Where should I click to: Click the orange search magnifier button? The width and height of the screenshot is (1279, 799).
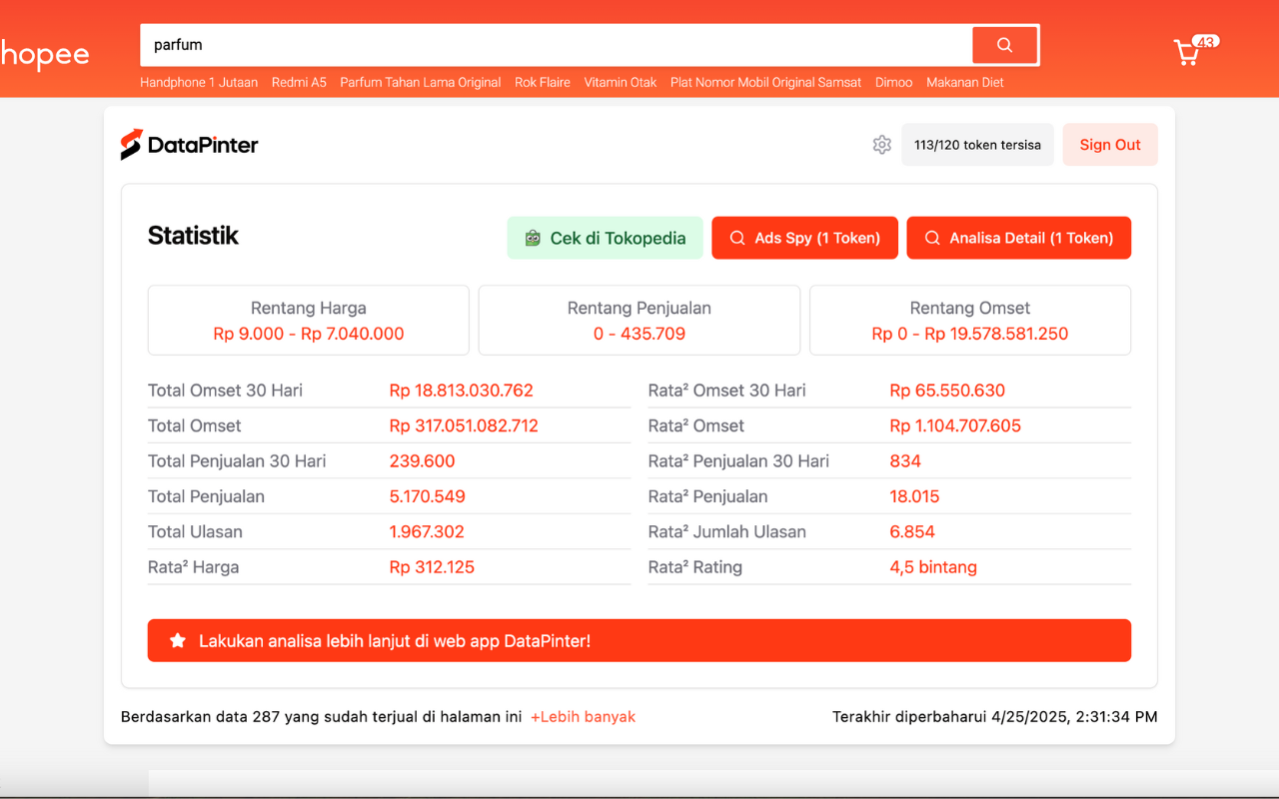pyautogui.click(x=1004, y=45)
